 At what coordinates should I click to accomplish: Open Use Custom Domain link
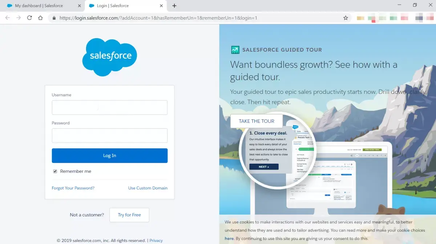148,188
